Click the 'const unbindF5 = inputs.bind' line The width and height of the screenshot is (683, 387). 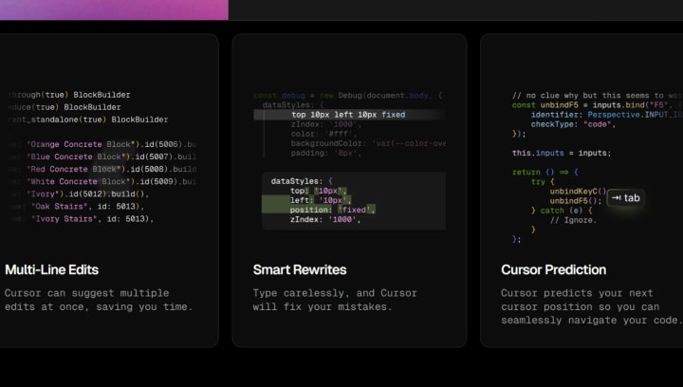(x=597, y=105)
